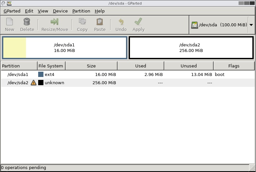Sort by the Used column header
Viewport: 256px width, 172px height.
tap(141, 66)
